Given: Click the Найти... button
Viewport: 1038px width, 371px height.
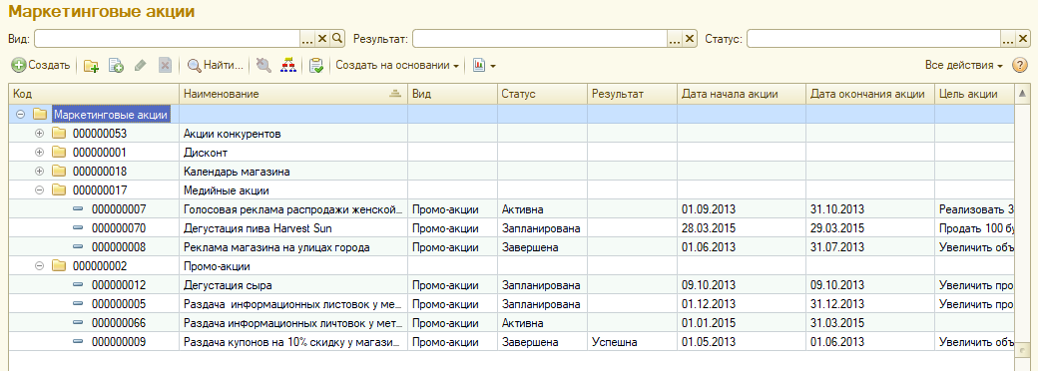Looking at the screenshot, I should pos(216,66).
